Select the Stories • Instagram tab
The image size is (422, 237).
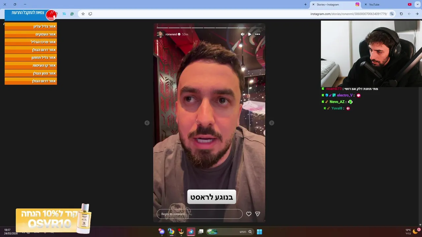tap(336, 5)
